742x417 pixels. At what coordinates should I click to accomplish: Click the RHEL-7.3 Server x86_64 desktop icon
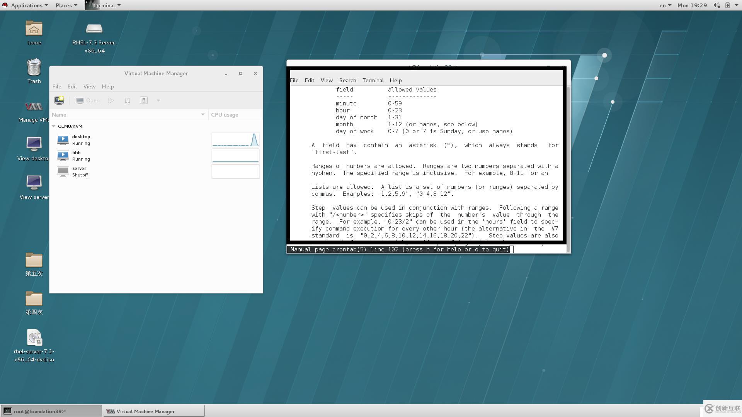(x=94, y=29)
